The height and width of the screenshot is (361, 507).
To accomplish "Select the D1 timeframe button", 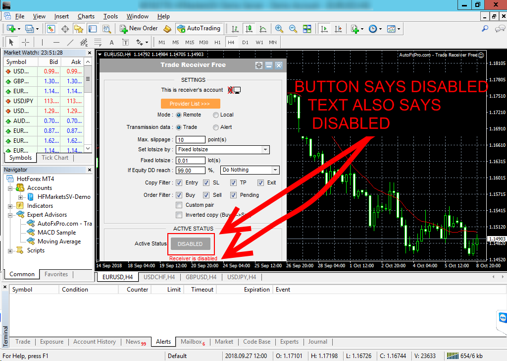I will pyautogui.click(x=246, y=43).
